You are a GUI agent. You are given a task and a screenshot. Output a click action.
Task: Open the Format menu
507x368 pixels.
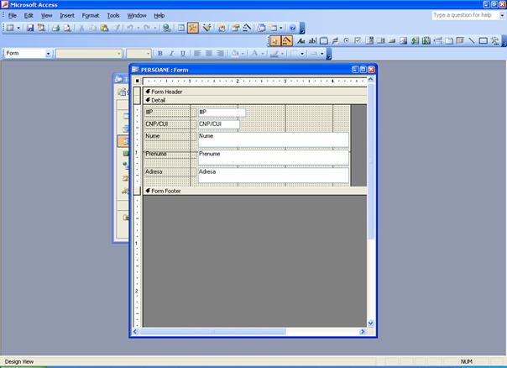(89, 15)
